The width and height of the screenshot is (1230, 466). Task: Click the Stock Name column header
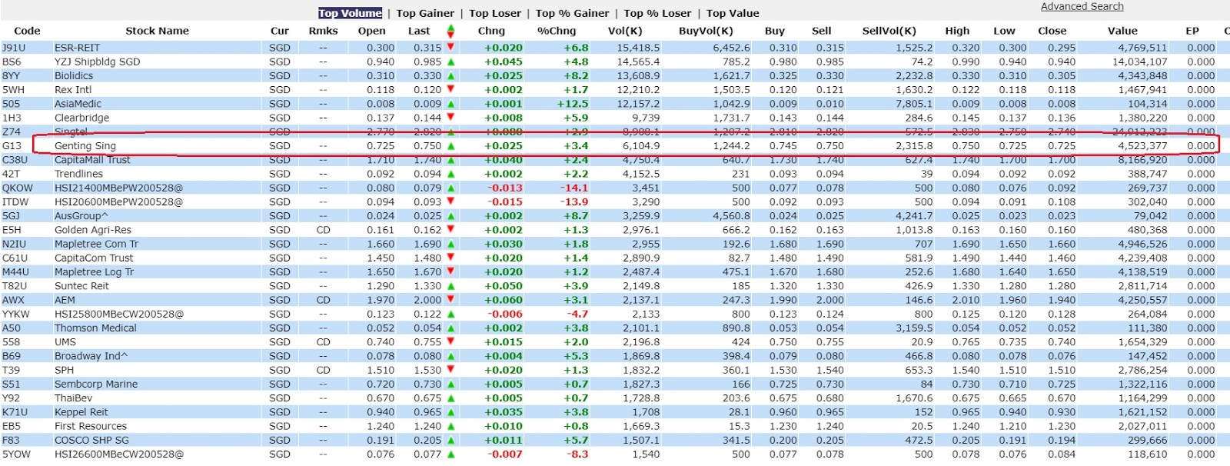(157, 31)
